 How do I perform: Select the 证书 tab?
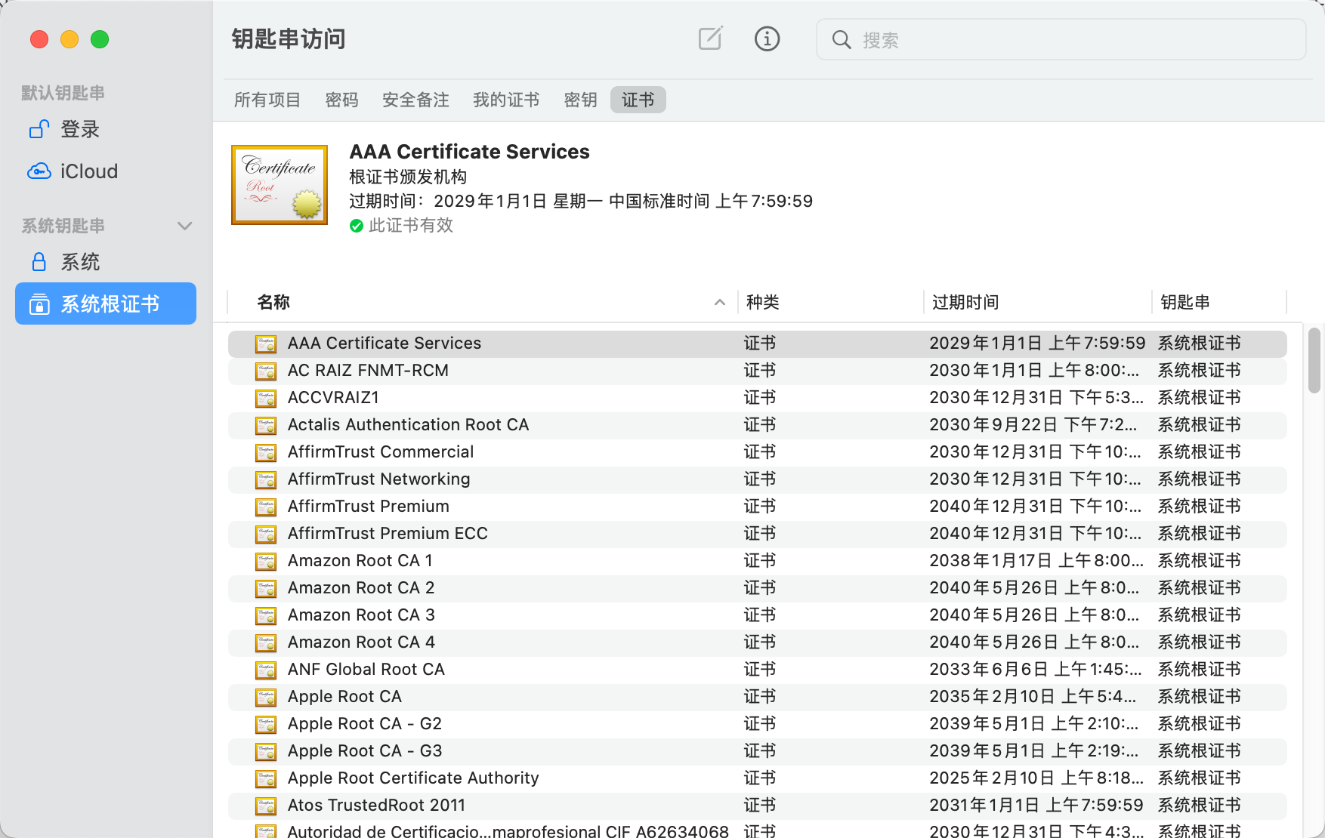(638, 100)
